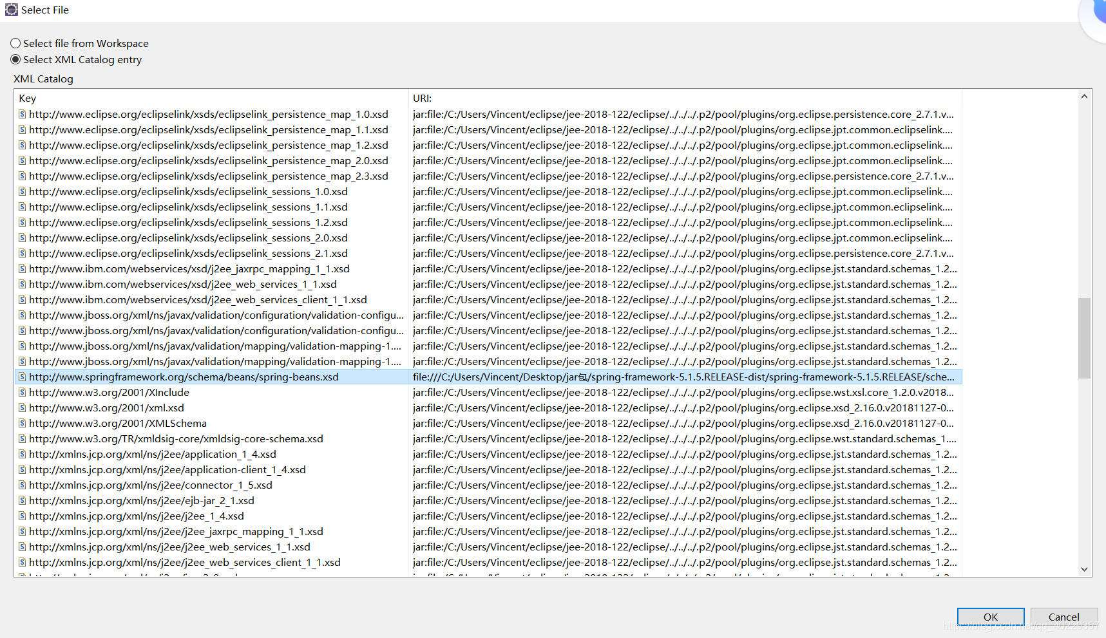
Task: Select the 'Select XML Catalog entry' radio button
Action: pyautogui.click(x=15, y=59)
